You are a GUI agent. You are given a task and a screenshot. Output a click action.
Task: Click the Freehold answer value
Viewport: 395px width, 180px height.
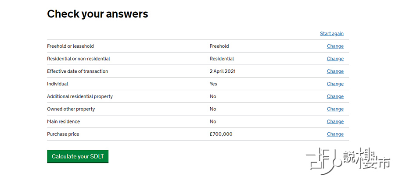pos(219,46)
